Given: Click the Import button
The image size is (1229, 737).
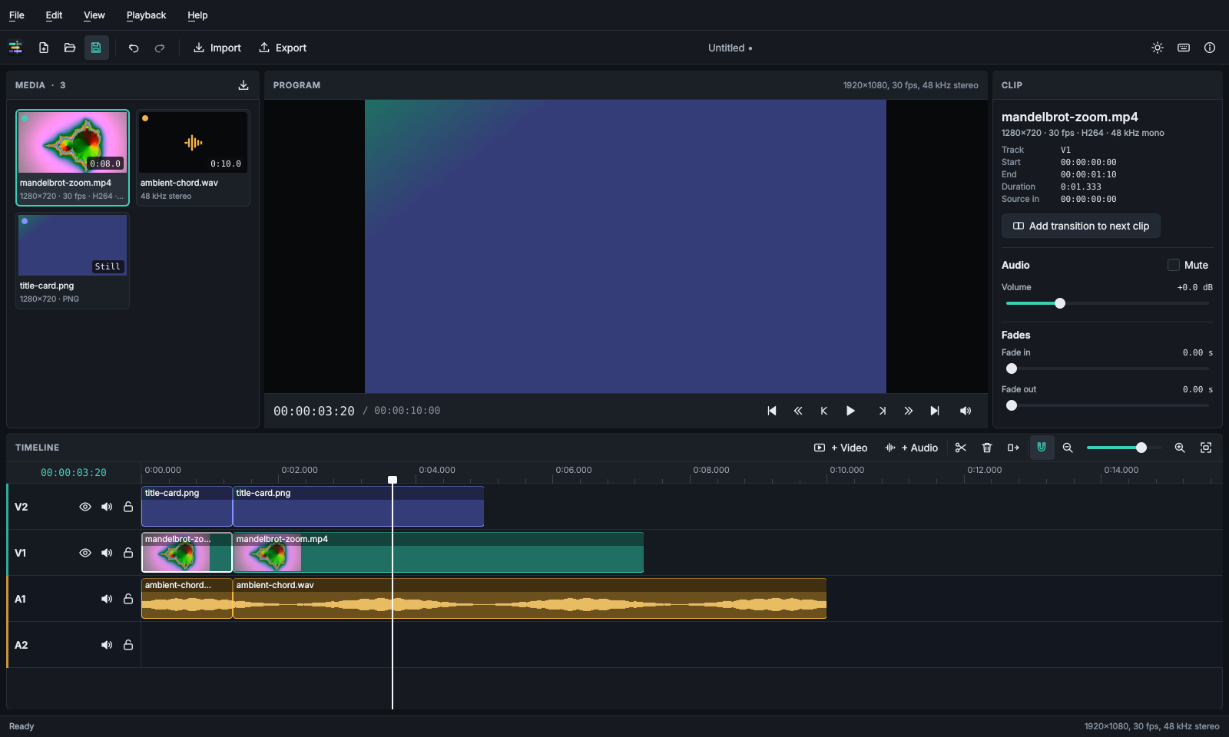Looking at the screenshot, I should click(217, 48).
